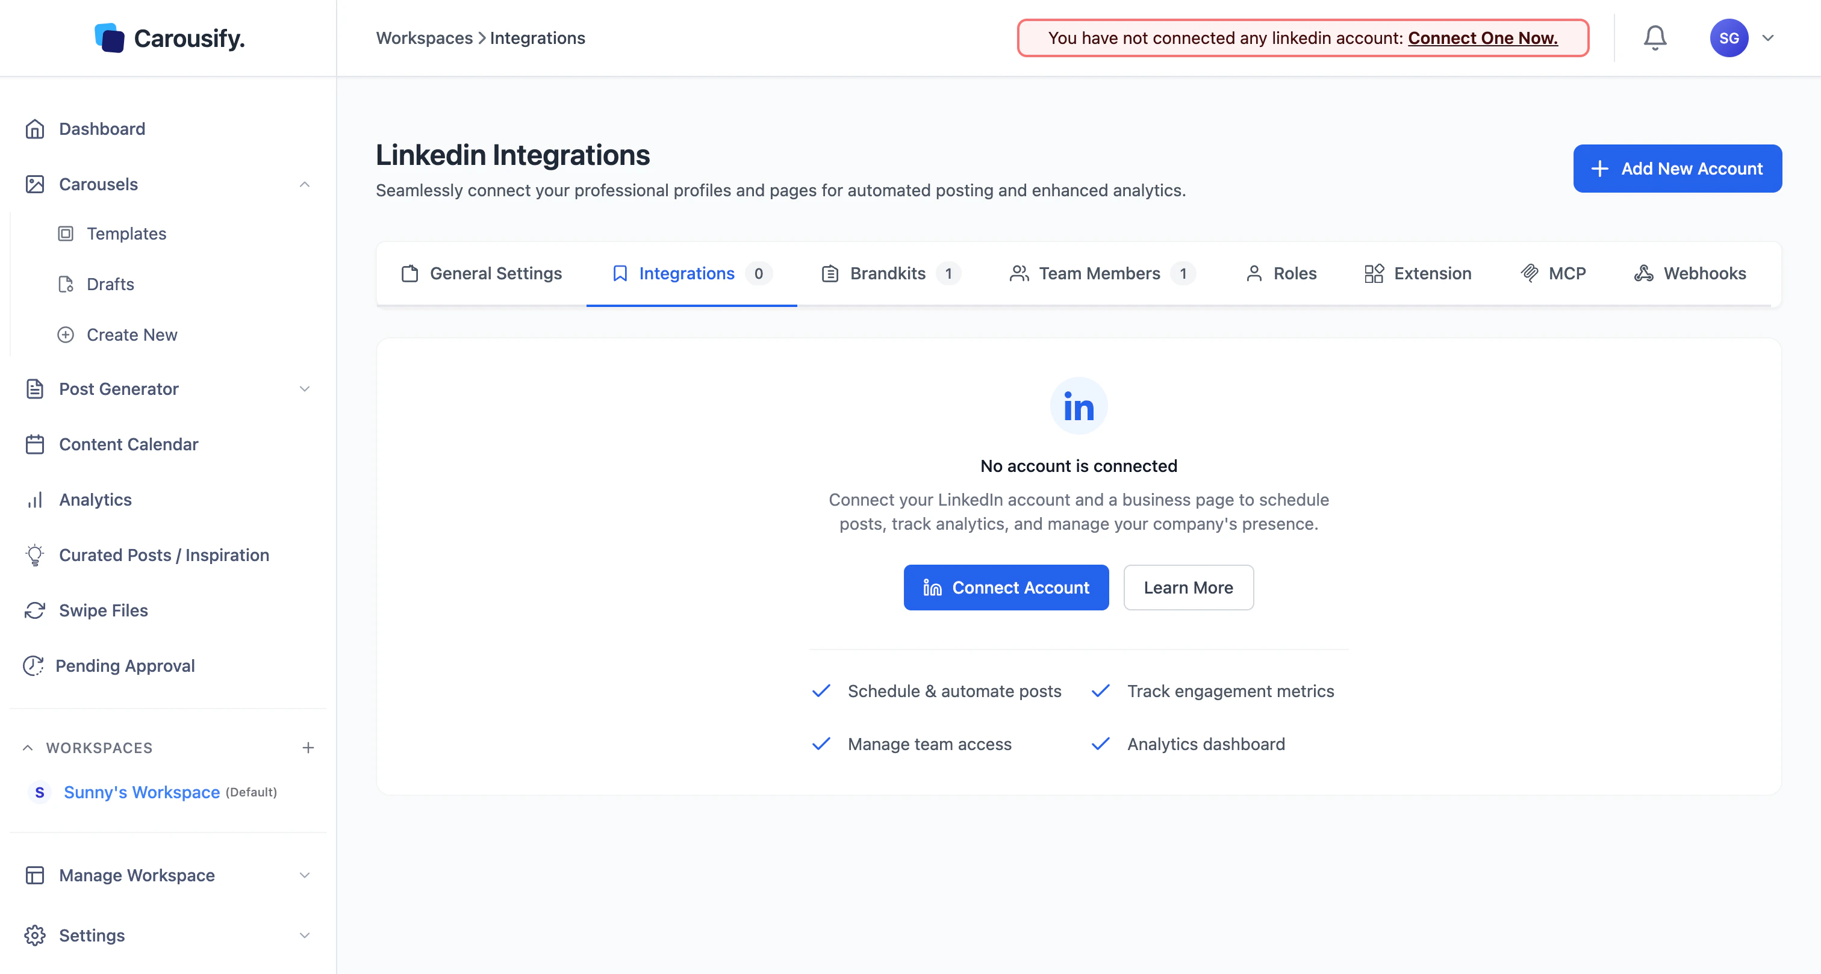Click the Content Calendar icon
Image resolution: width=1821 pixels, height=974 pixels.
coord(35,444)
